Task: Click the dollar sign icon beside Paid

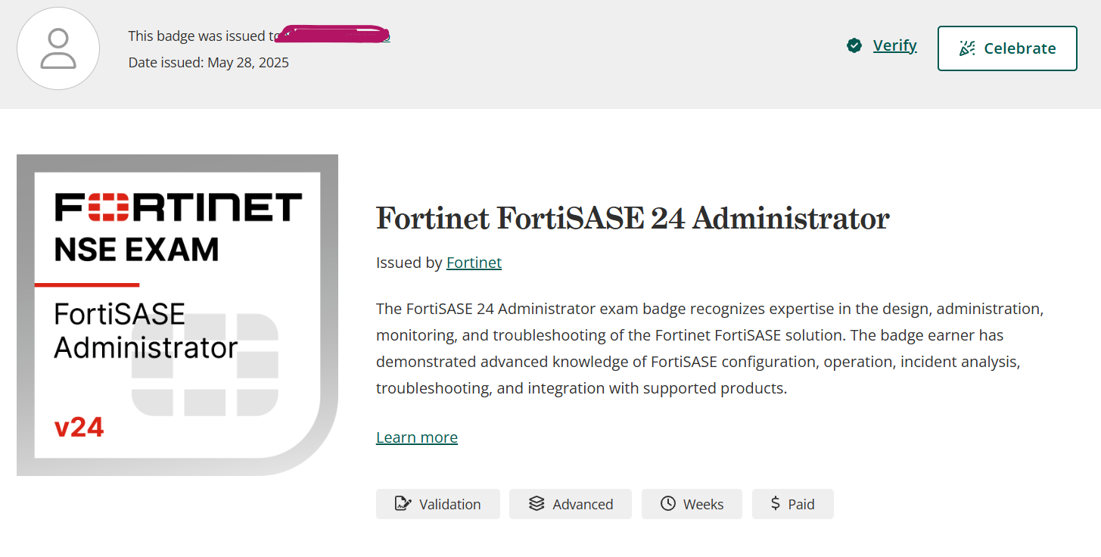Action: click(x=776, y=504)
